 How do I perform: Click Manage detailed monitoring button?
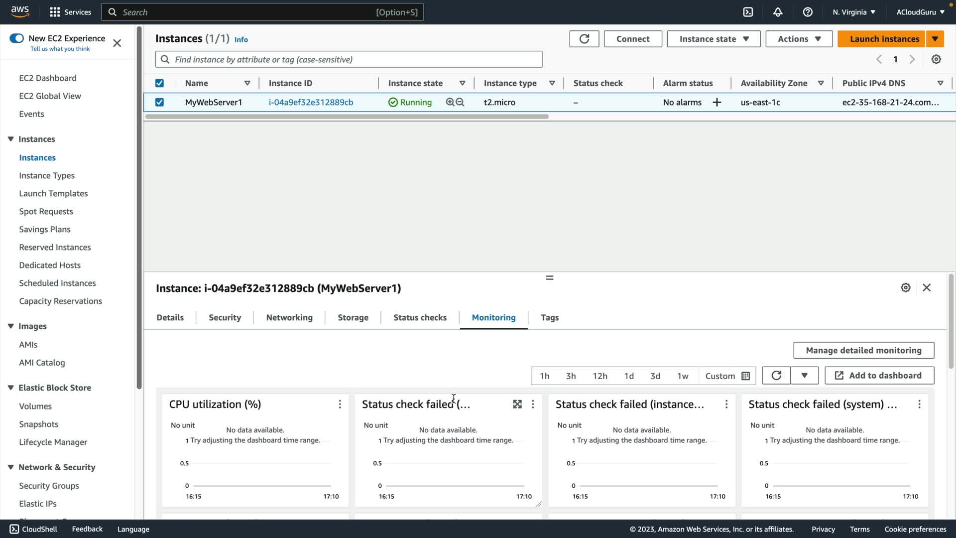tap(863, 350)
